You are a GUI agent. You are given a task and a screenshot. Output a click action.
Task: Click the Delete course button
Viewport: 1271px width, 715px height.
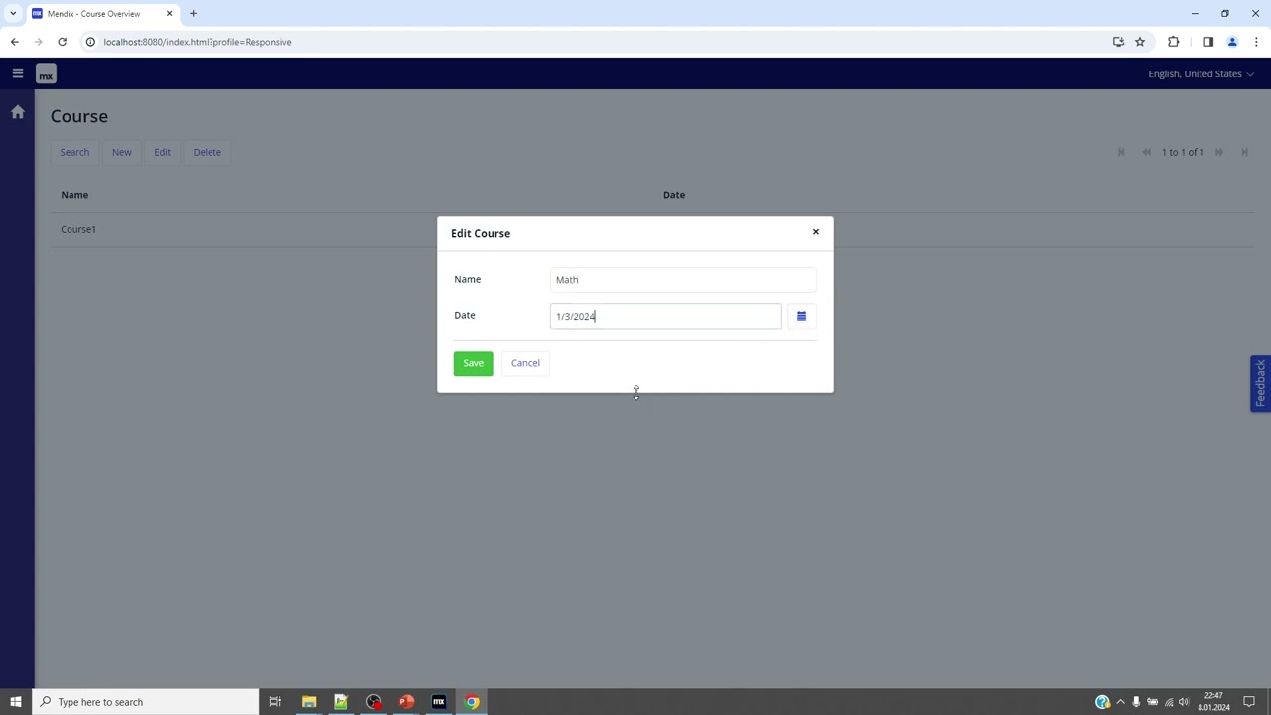207,152
